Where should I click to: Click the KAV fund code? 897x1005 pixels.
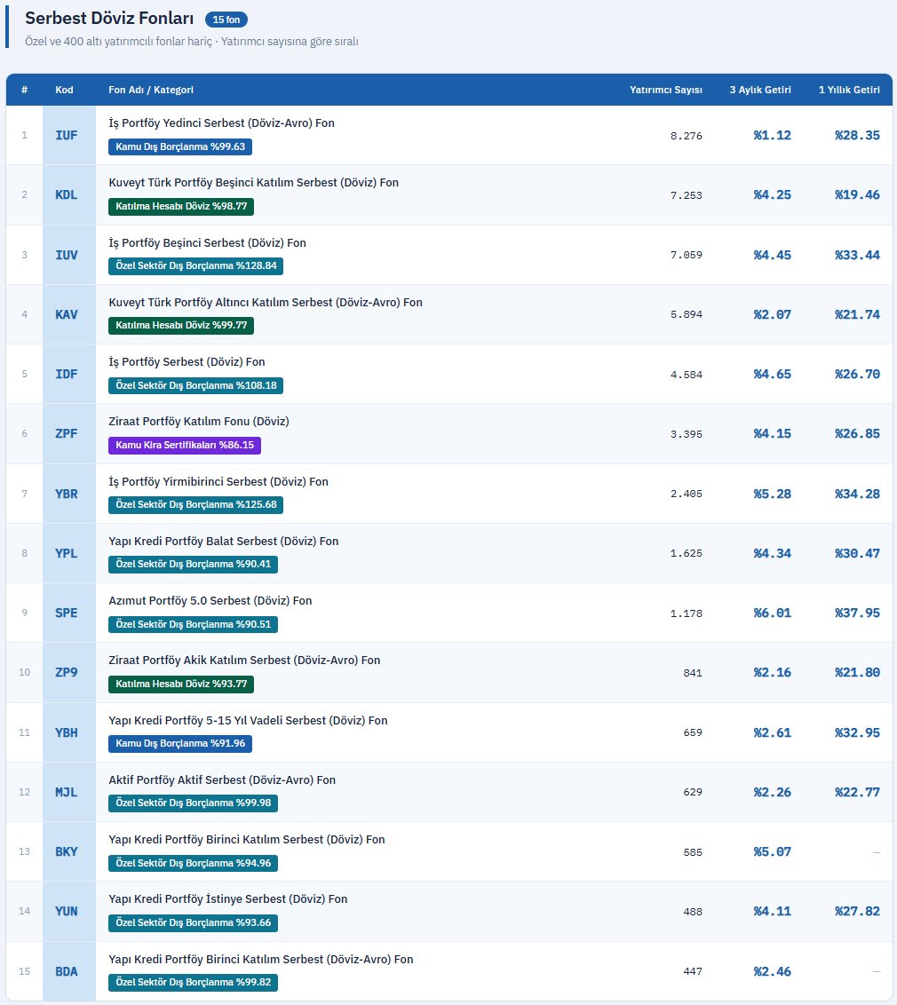[66, 314]
